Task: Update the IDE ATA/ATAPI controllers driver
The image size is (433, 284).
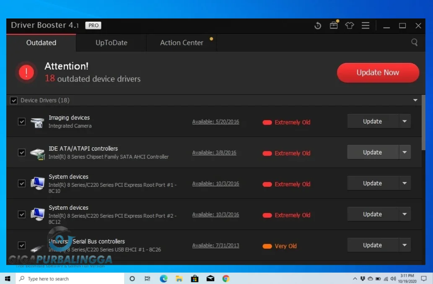Action: click(x=373, y=152)
